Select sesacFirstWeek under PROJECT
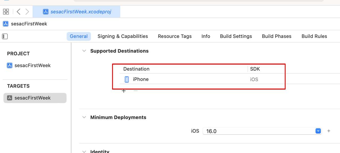 click(32, 65)
